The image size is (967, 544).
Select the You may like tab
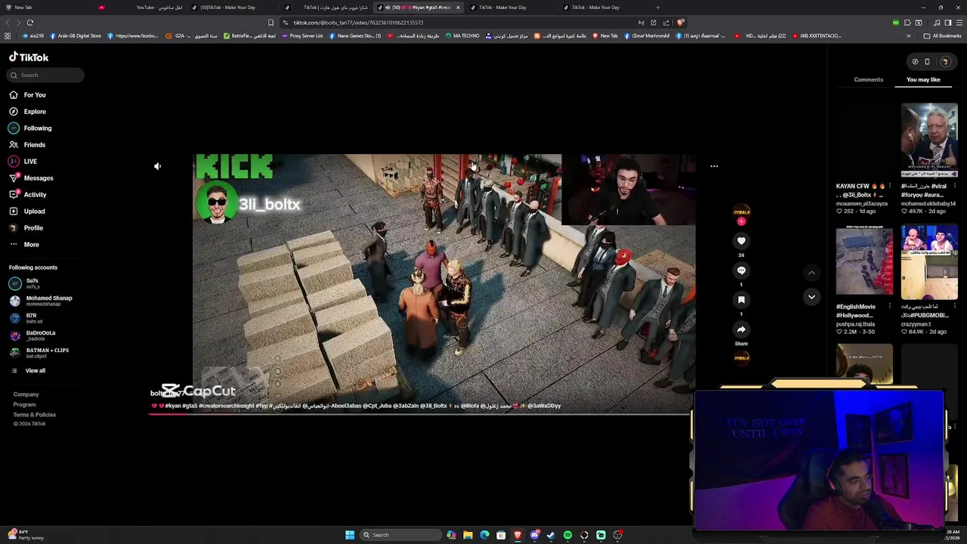coord(923,79)
